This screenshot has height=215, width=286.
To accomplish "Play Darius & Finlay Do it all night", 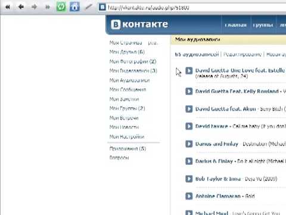I will 189,161.
